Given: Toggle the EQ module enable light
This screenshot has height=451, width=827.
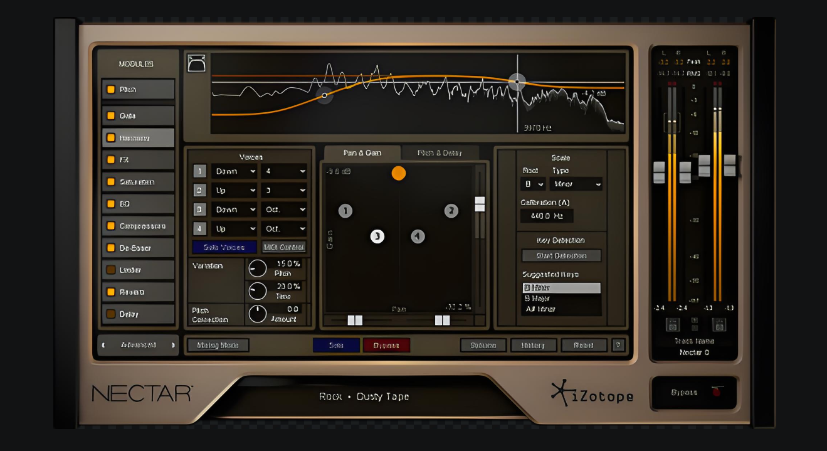Looking at the screenshot, I should (111, 204).
